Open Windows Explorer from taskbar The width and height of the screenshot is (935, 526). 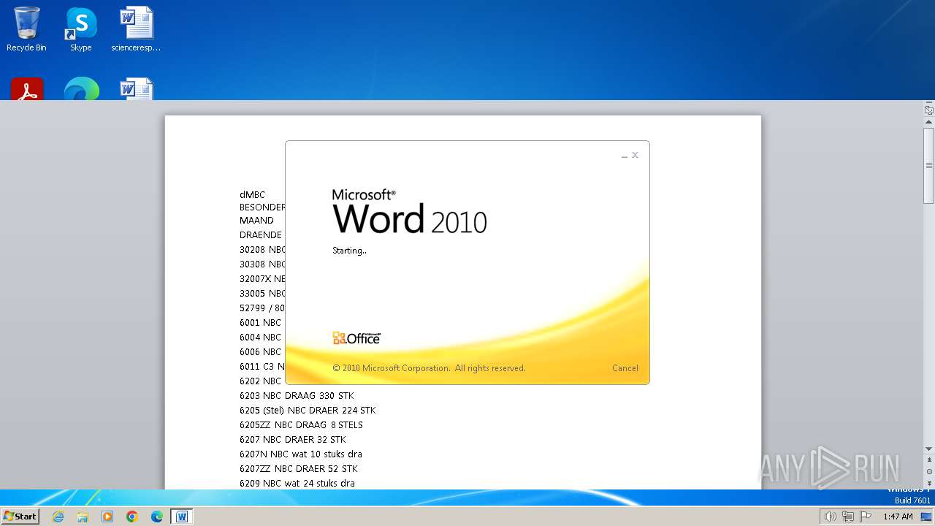tap(83, 517)
